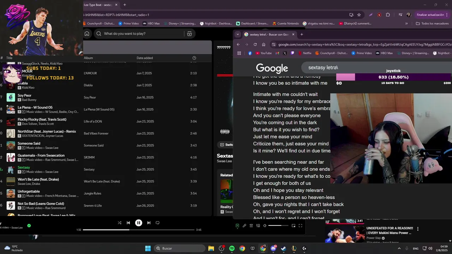452x254 pixels.
Task: Open Connect to a device icon
Action: click(258, 226)
